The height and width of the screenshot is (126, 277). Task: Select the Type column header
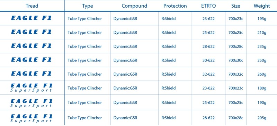(x=88, y=6)
